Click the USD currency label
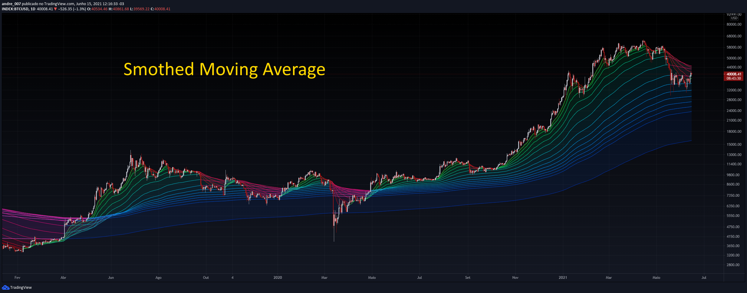 click(x=734, y=18)
